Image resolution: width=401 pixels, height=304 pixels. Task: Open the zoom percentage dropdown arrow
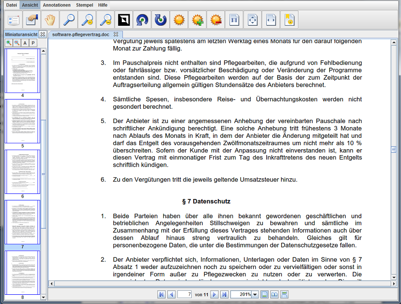point(255,294)
